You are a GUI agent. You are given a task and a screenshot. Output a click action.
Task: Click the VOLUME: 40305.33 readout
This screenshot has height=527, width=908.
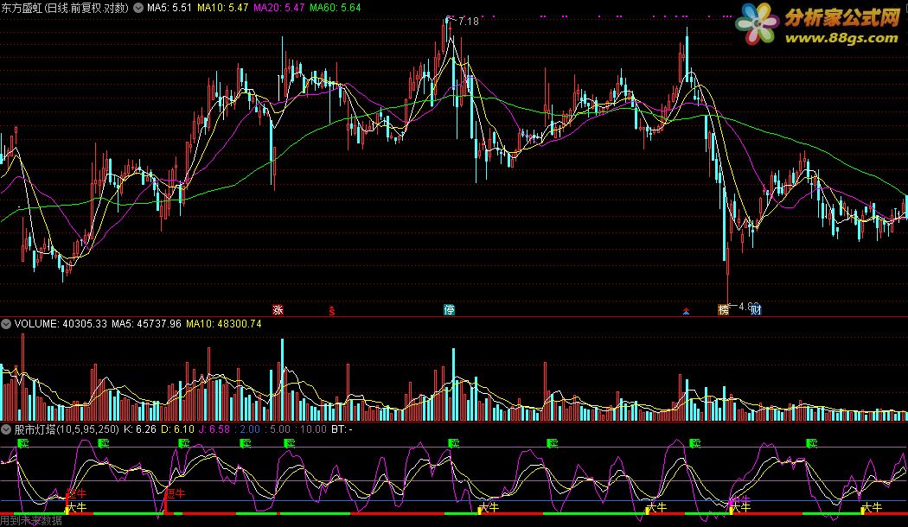(61, 324)
